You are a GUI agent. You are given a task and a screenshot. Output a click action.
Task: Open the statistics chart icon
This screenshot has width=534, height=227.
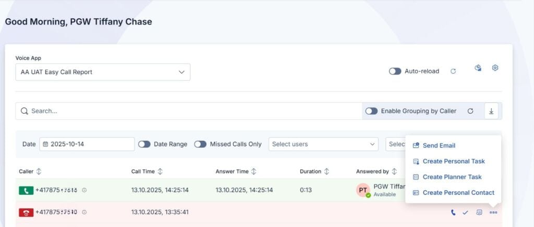point(478,68)
